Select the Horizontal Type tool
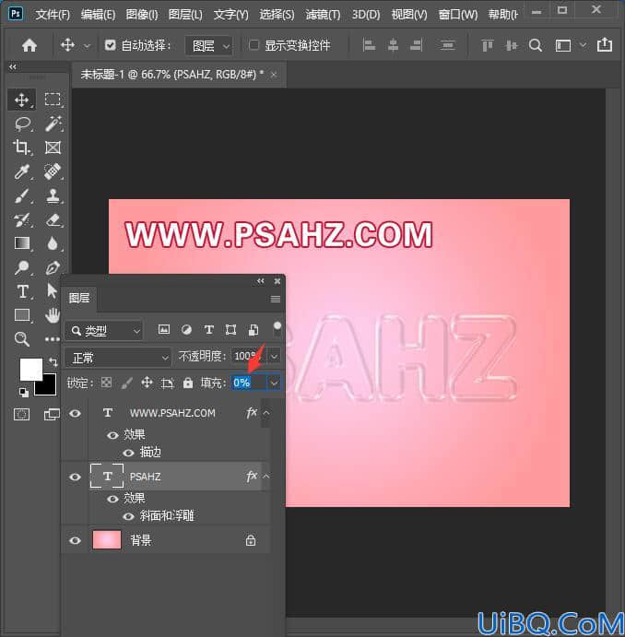 click(x=23, y=291)
